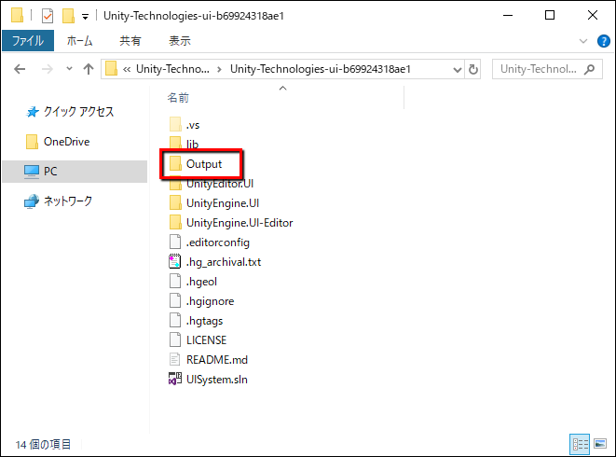Image resolution: width=616 pixels, height=457 pixels.
Task: Go up one folder level
Action: (89, 69)
